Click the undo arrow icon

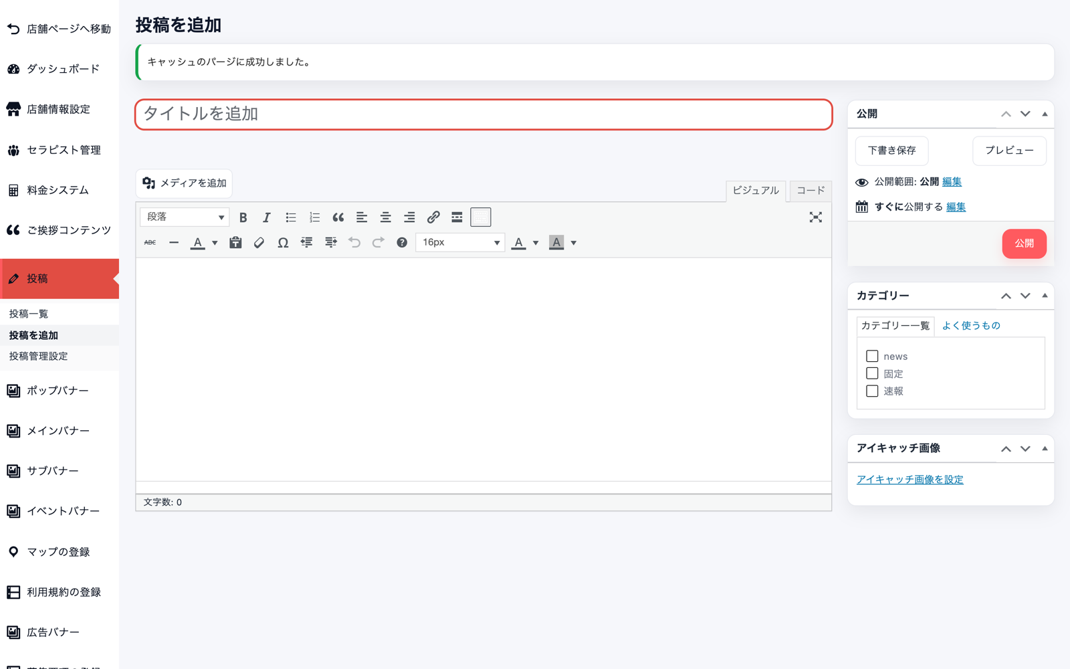(354, 242)
